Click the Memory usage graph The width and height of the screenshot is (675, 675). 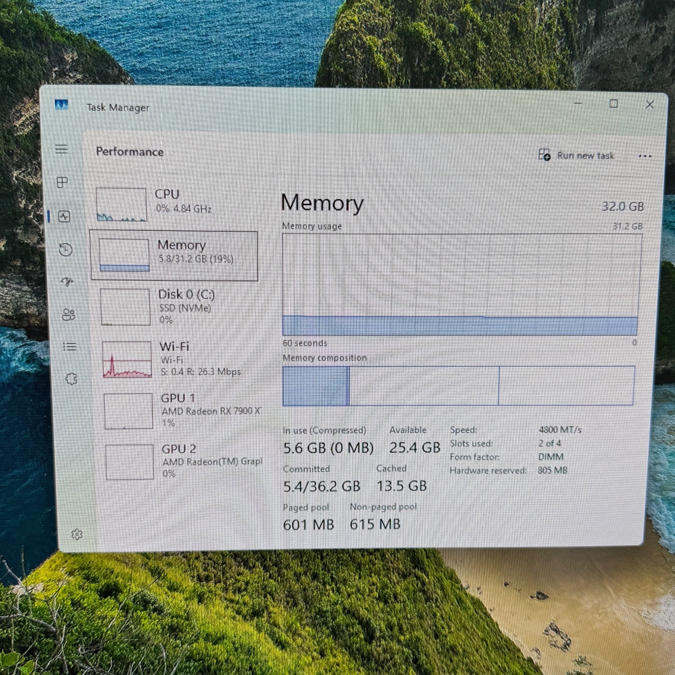click(461, 284)
